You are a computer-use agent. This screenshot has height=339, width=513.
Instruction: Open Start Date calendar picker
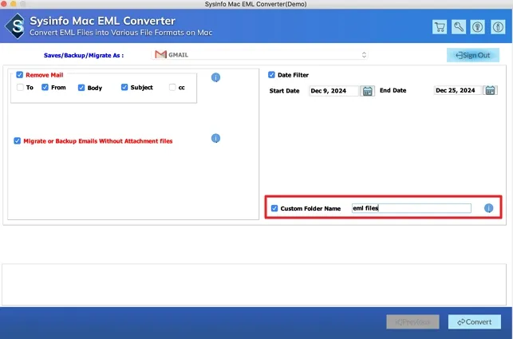(x=367, y=91)
